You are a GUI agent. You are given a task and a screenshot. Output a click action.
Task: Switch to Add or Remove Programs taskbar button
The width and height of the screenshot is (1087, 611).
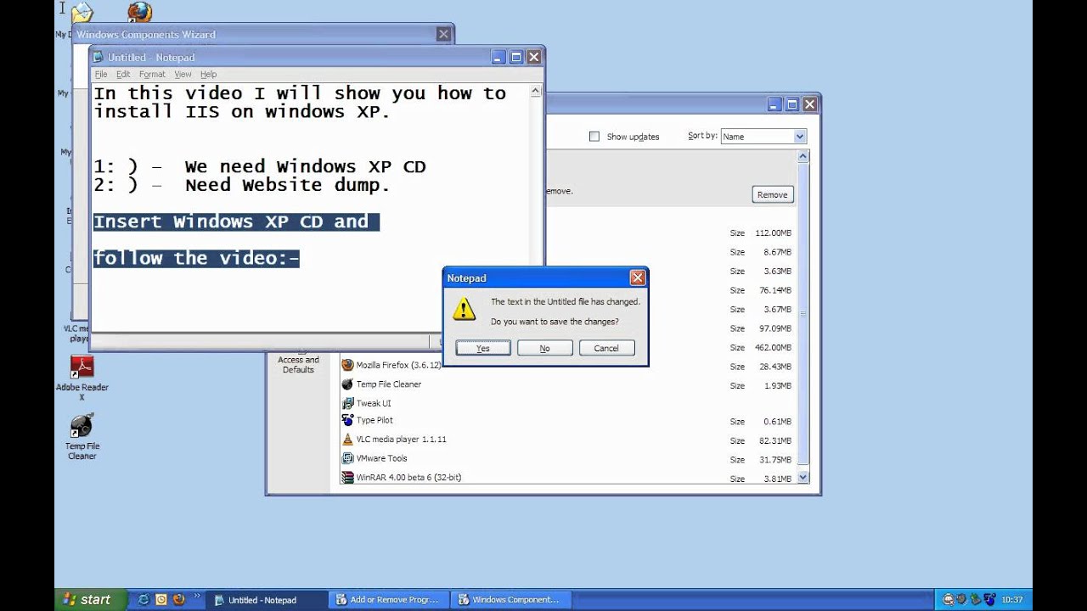pyautogui.click(x=388, y=599)
